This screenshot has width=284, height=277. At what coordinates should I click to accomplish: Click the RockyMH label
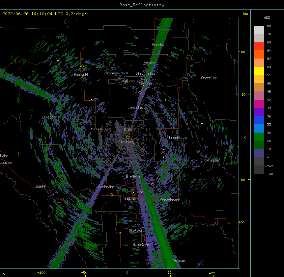(x=81, y=75)
